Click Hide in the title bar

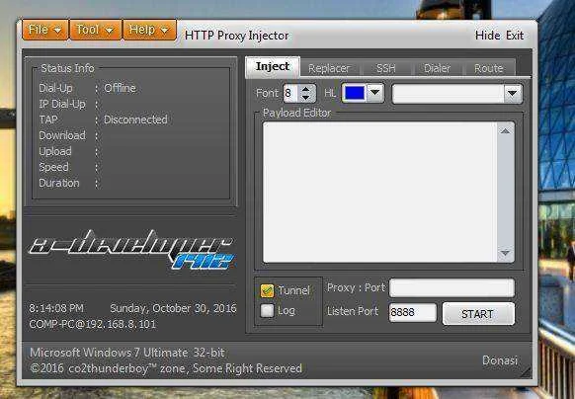[x=487, y=36]
